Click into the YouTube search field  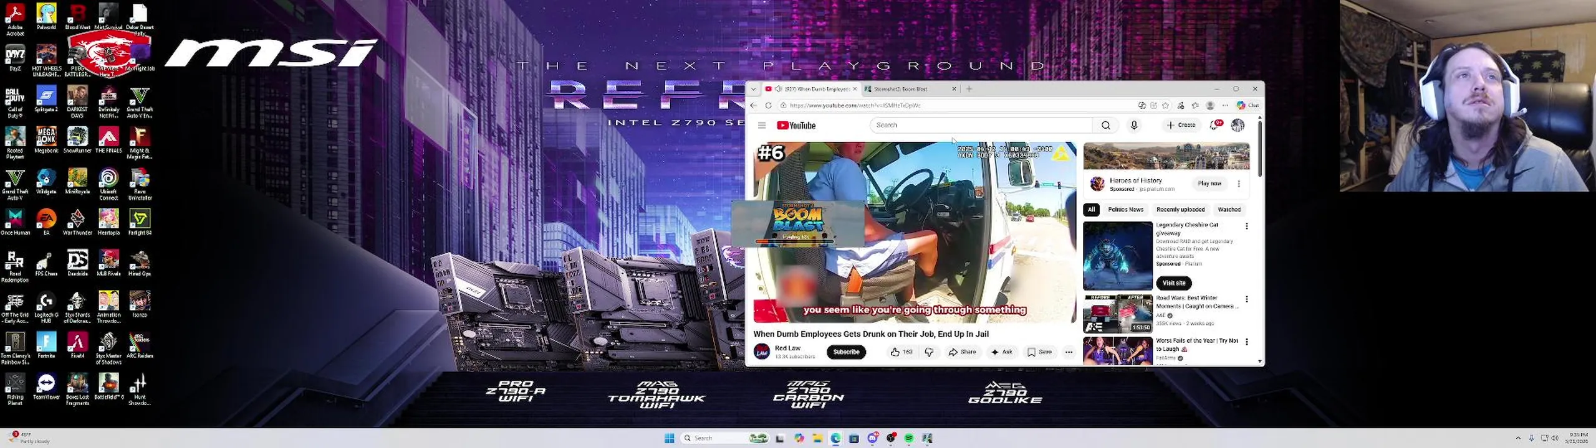point(981,126)
